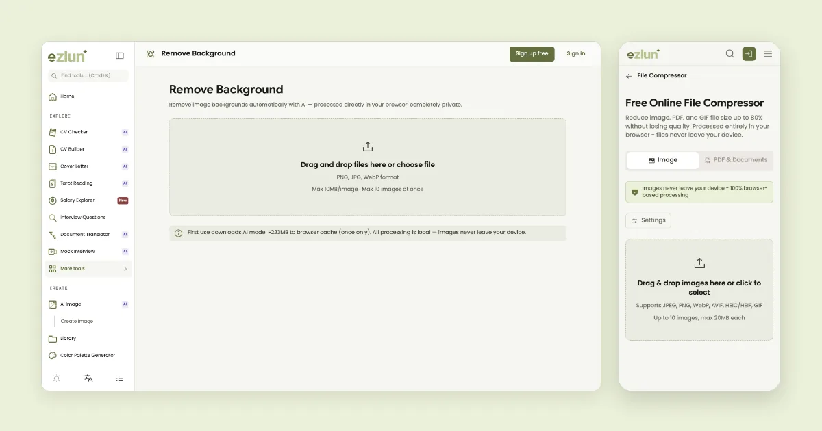Image resolution: width=822 pixels, height=431 pixels.
Task: Click the ezlun logo in the mobile header
Action: pyautogui.click(x=643, y=54)
